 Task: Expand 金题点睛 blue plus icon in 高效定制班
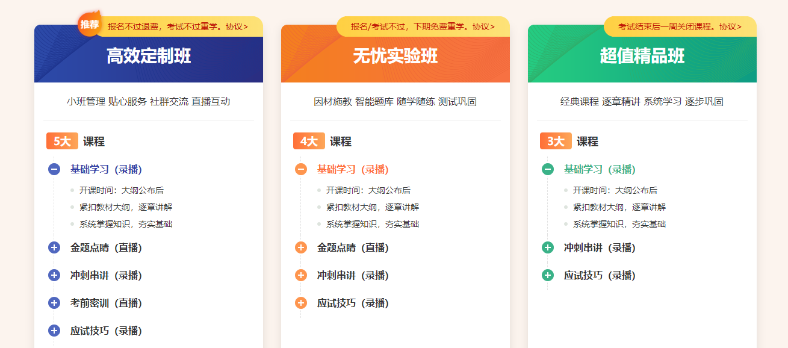click(x=54, y=247)
